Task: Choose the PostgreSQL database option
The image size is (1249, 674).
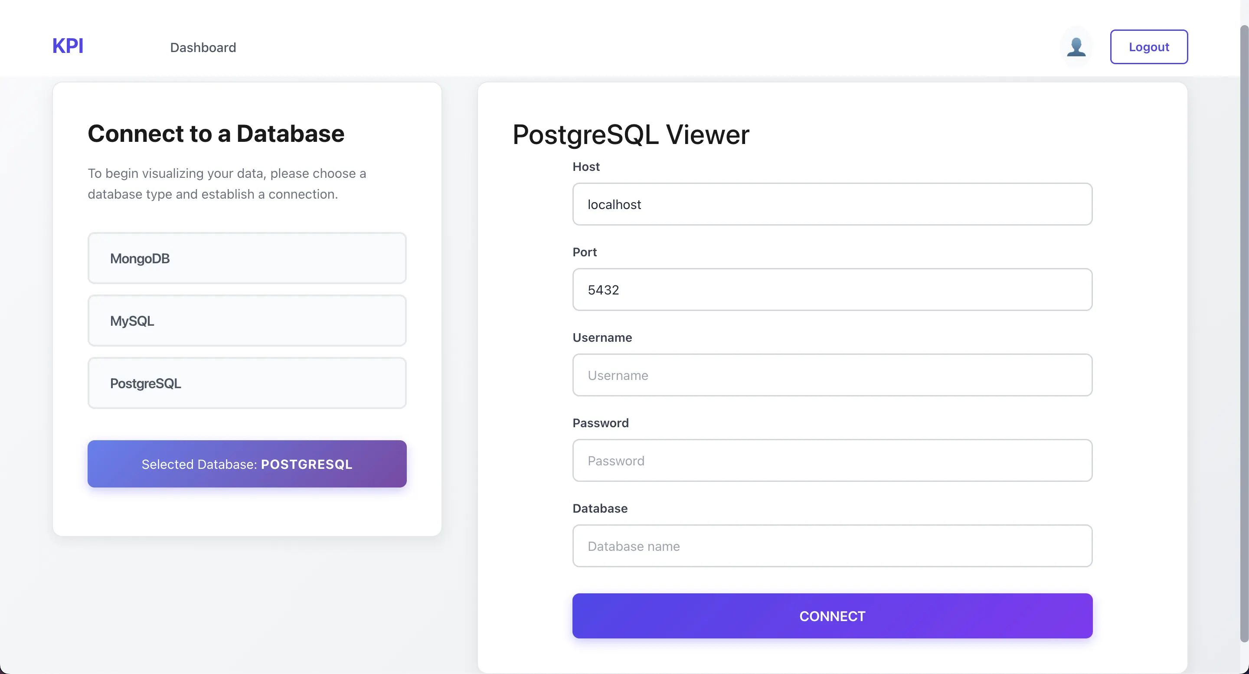Action: (x=247, y=383)
